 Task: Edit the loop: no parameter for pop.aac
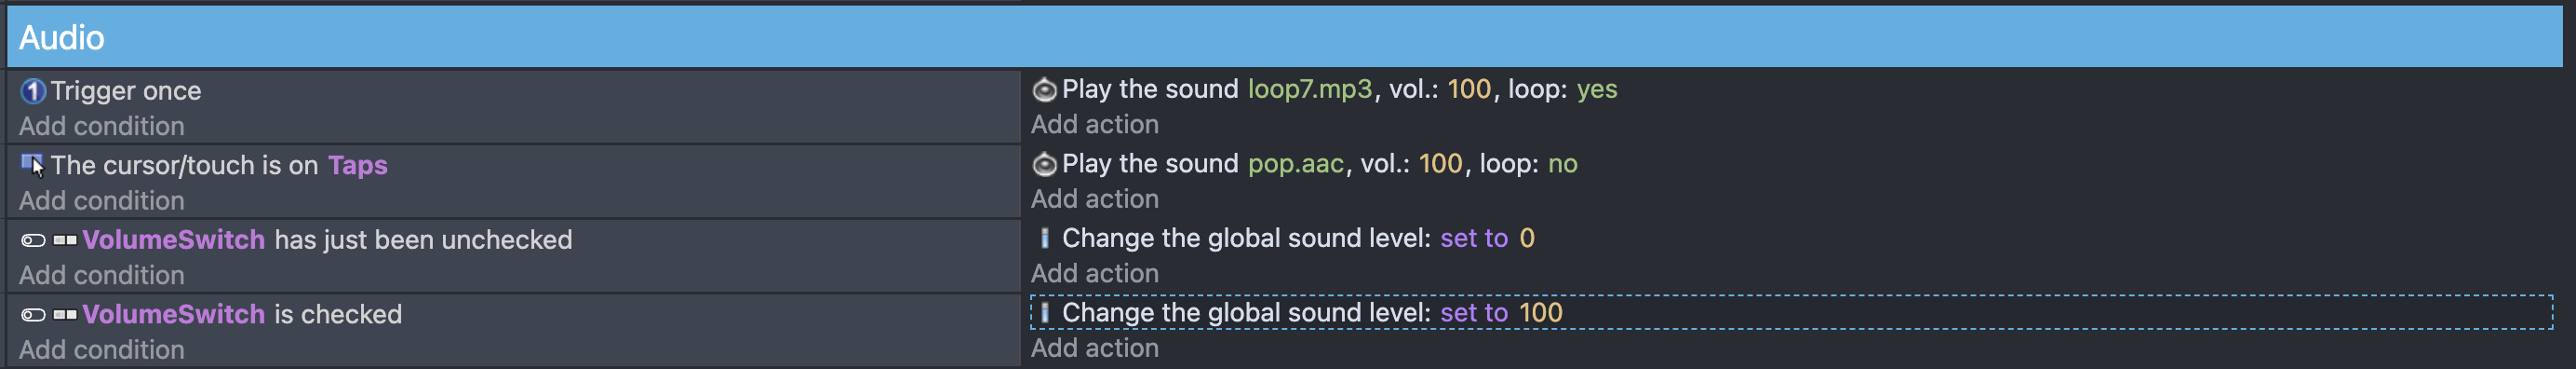(1563, 163)
